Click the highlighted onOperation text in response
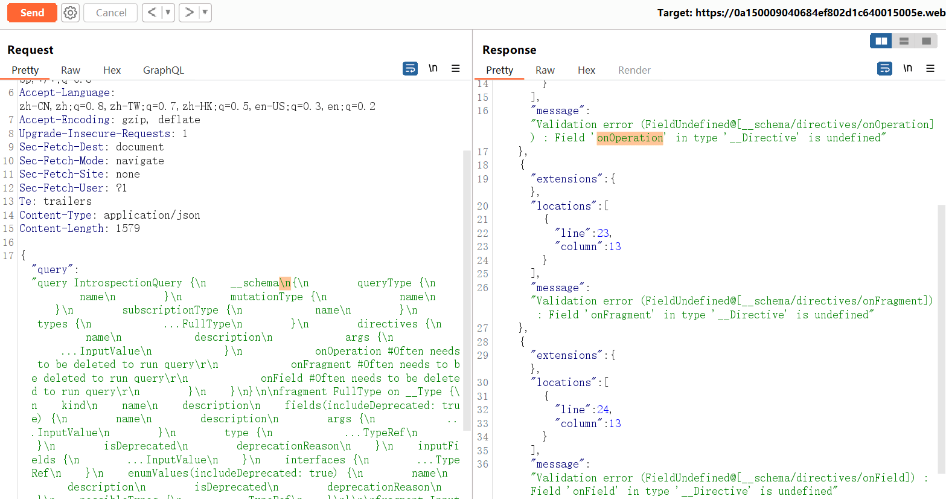Viewport: 946px width, 499px height. pyautogui.click(x=630, y=138)
